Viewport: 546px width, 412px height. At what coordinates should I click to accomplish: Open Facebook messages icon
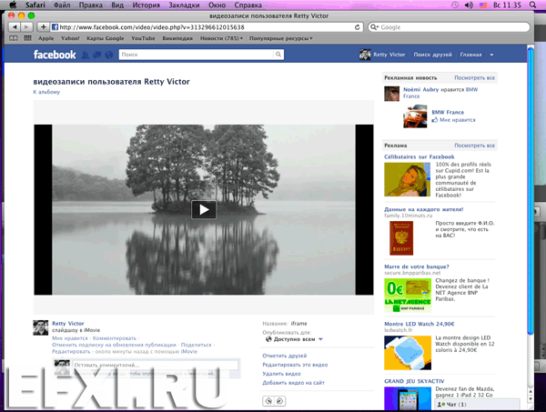point(96,55)
